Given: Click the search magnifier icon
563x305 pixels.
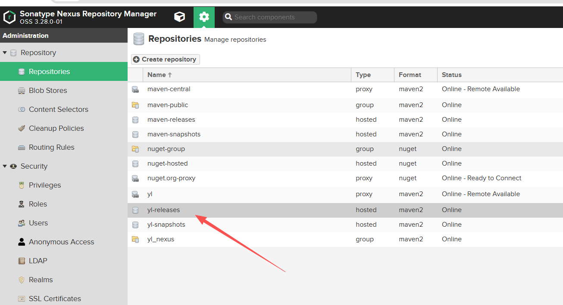Looking at the screenshot, I should (x=228, y=17).
